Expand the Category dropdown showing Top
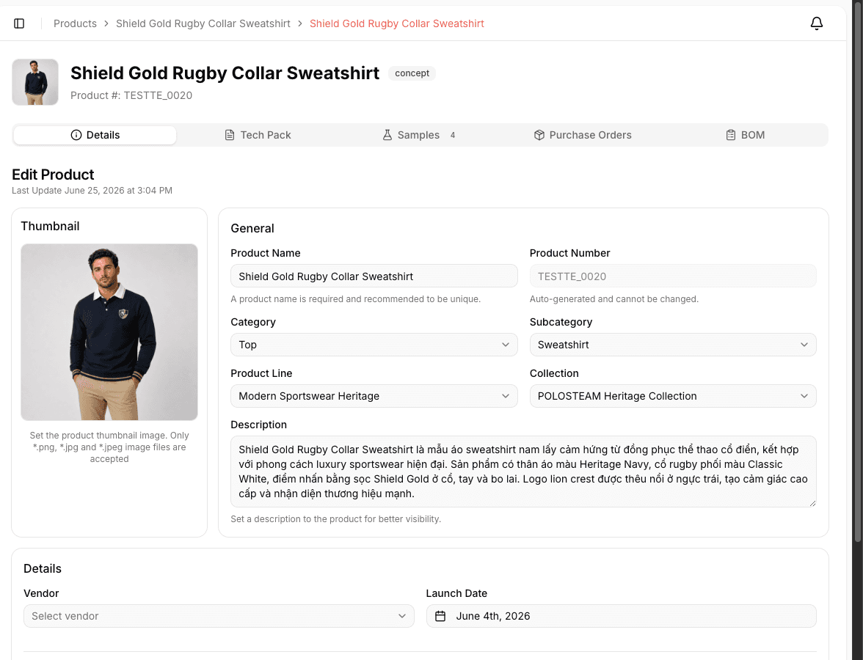Image resolution: width=863 pixels, height=660 pixels. coord(374,345)
